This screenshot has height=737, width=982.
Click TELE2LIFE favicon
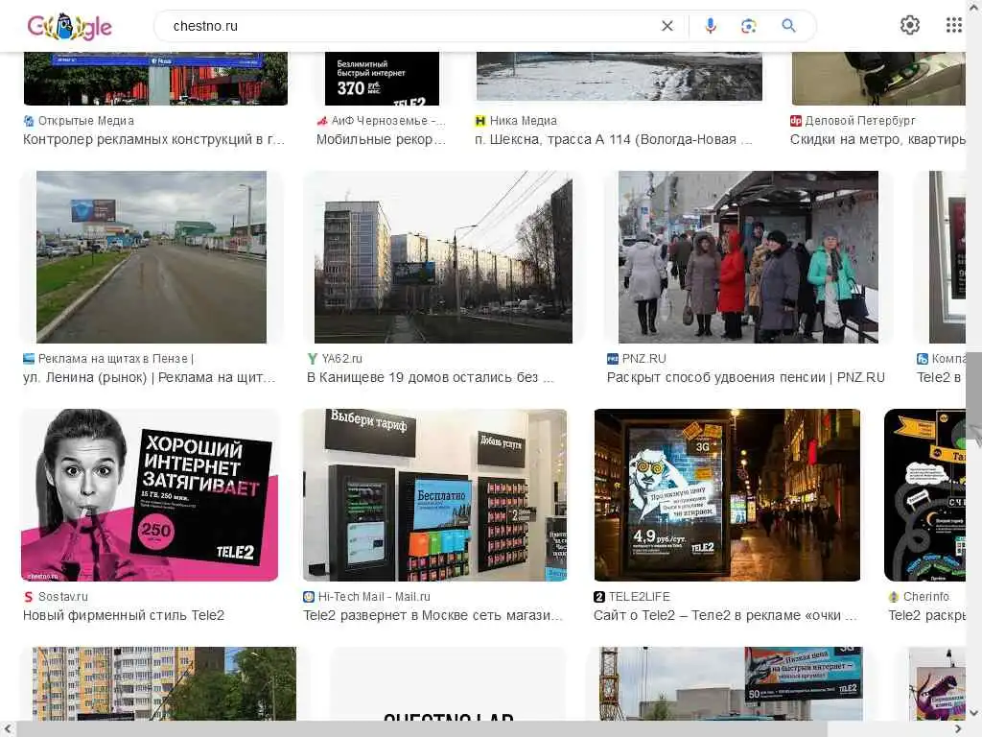[x=599, y=597]
